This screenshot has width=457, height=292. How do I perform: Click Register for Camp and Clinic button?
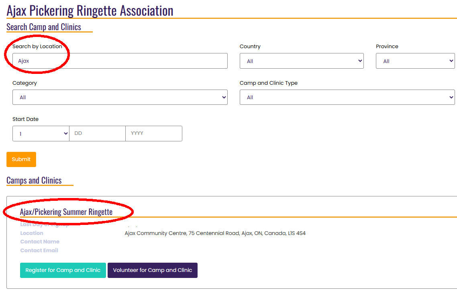click(x=63, y=270)
